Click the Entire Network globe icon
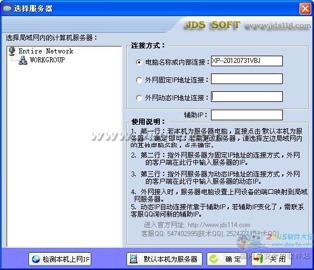 (x=12, y=51)
